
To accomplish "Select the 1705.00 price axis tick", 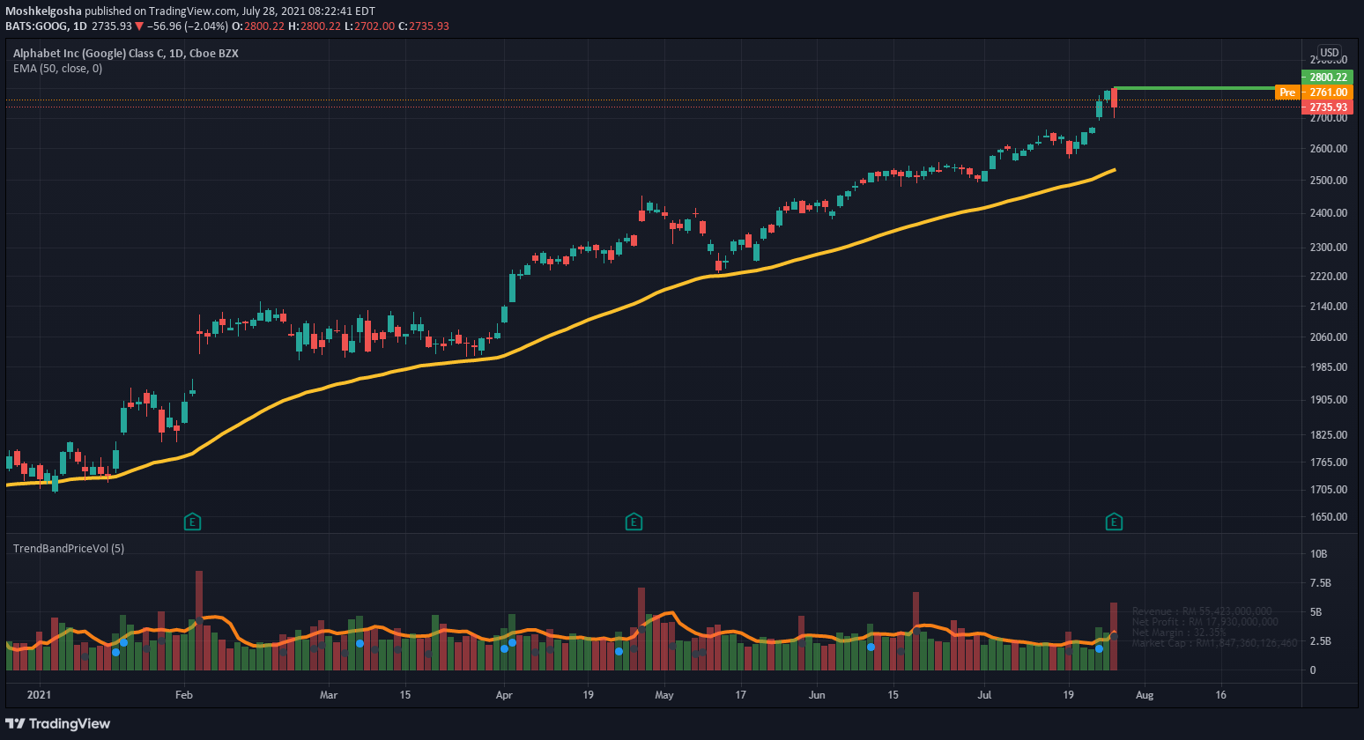I will click(x=1328, y=490).
